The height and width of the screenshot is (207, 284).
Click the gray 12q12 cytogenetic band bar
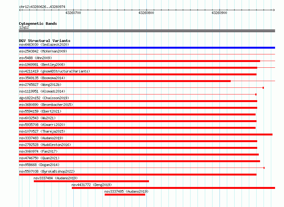[147, 31]
